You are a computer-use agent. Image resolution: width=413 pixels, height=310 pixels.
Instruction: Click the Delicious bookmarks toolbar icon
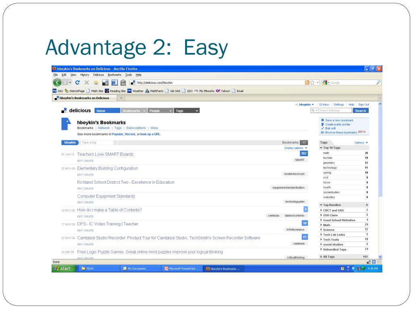pyautogui.click(x=105, y=83)
